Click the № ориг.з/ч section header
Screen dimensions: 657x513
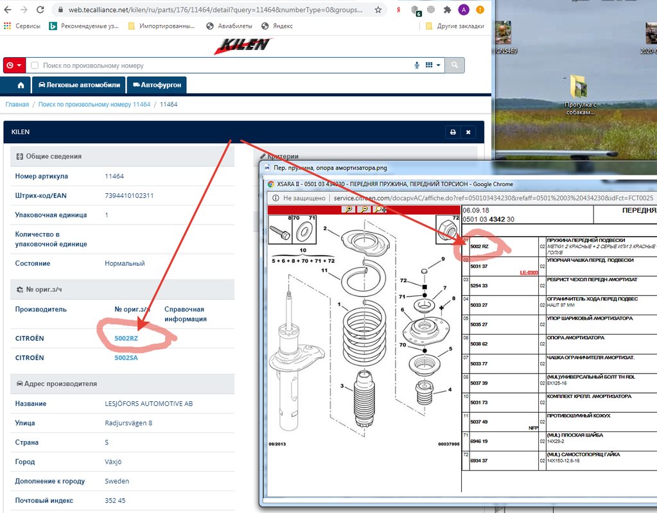click(122, 290)
